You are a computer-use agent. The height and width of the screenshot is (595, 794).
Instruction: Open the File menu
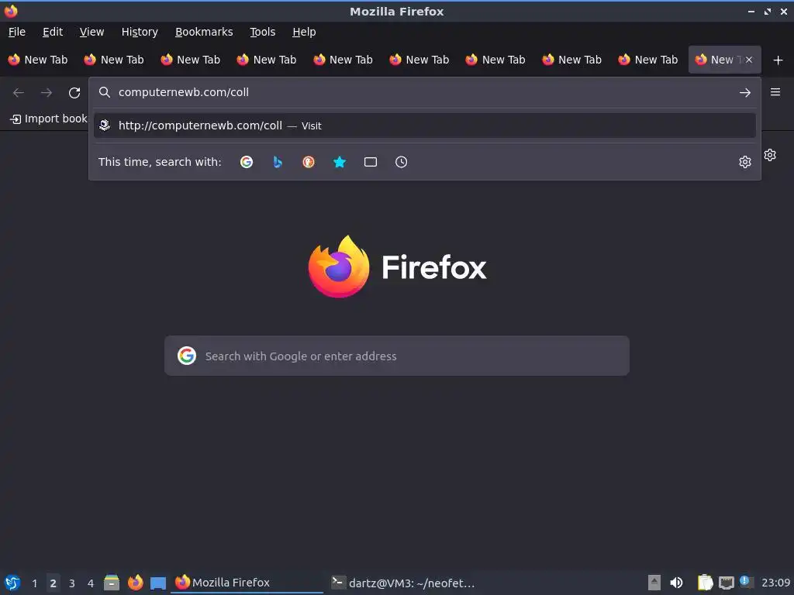[17, 32]
